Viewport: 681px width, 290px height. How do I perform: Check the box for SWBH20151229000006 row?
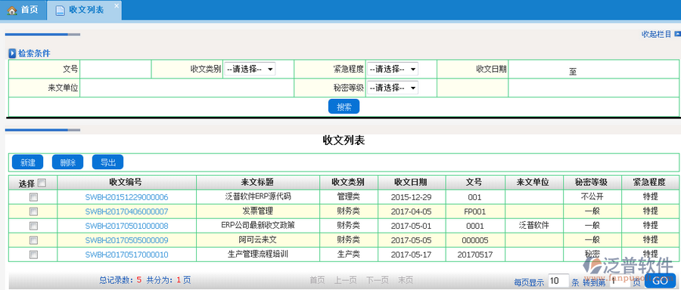tap(33, 197)
